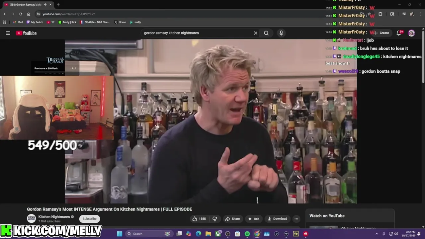The image size is (425, 239).
Task: Click the youtube.com address bar URL
Action: pos(69,14)
